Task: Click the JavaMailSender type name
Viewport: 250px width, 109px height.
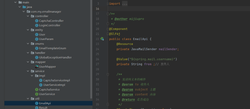Action: click(x=144, y=49)
